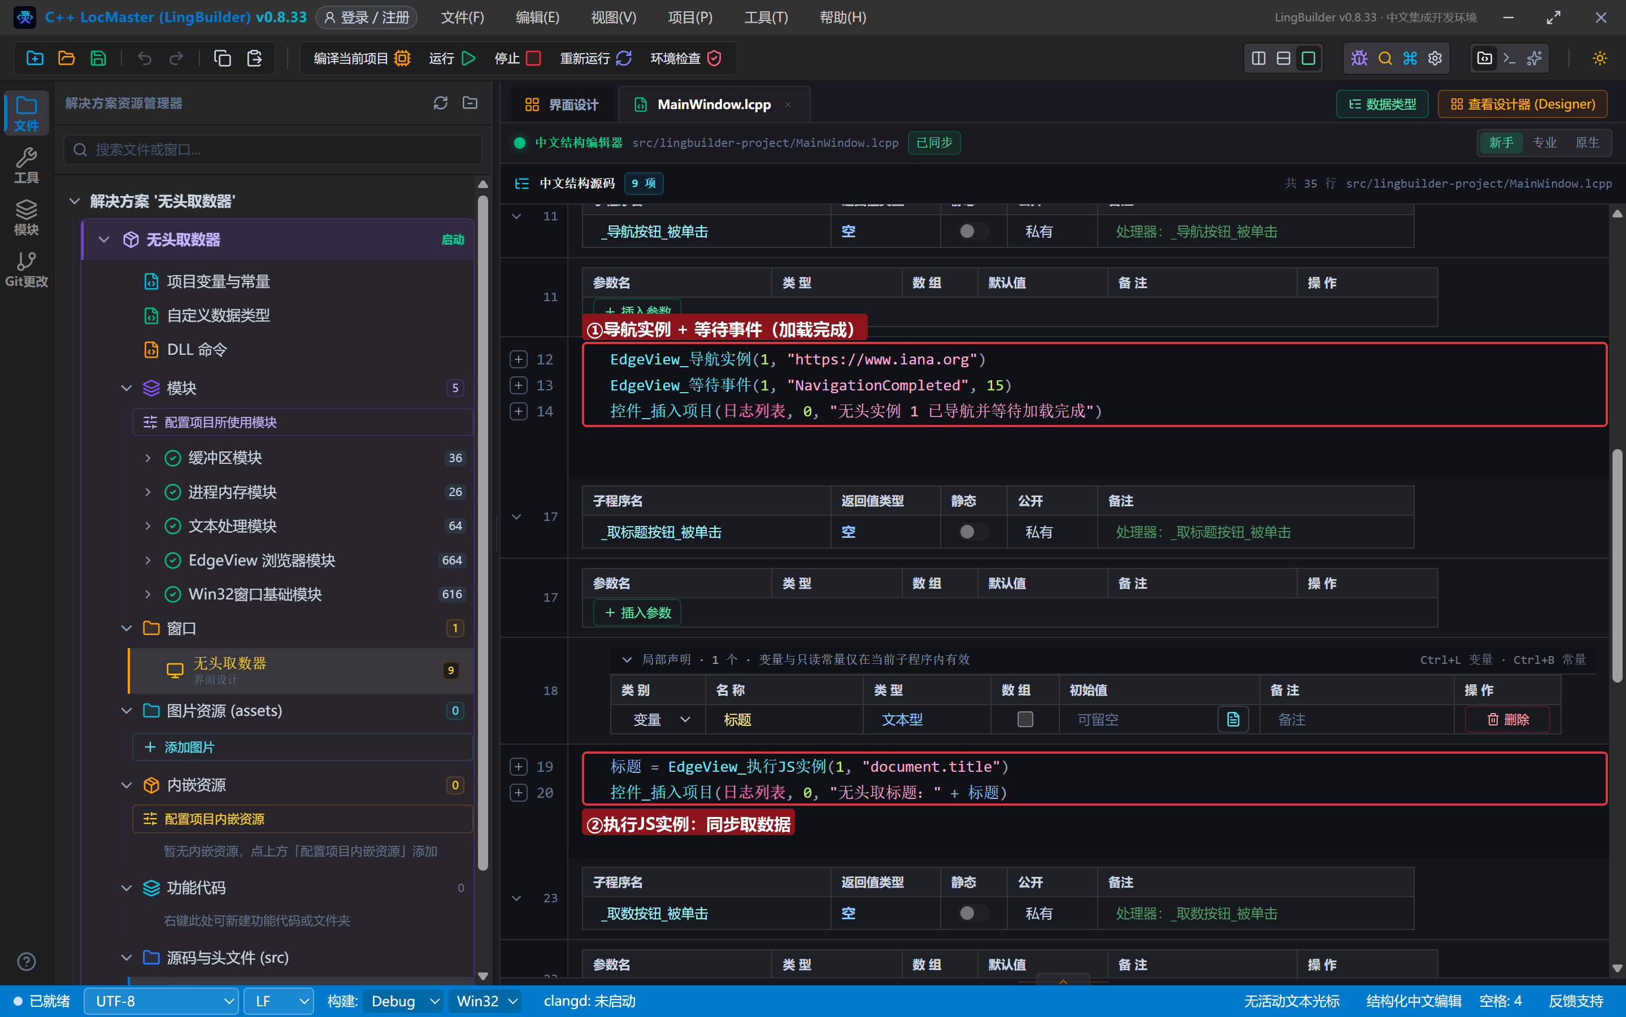Click the 搜索文件或窗口 search field
Viewport: 1626px width, 1017px height.
click(x=273, y=149)
